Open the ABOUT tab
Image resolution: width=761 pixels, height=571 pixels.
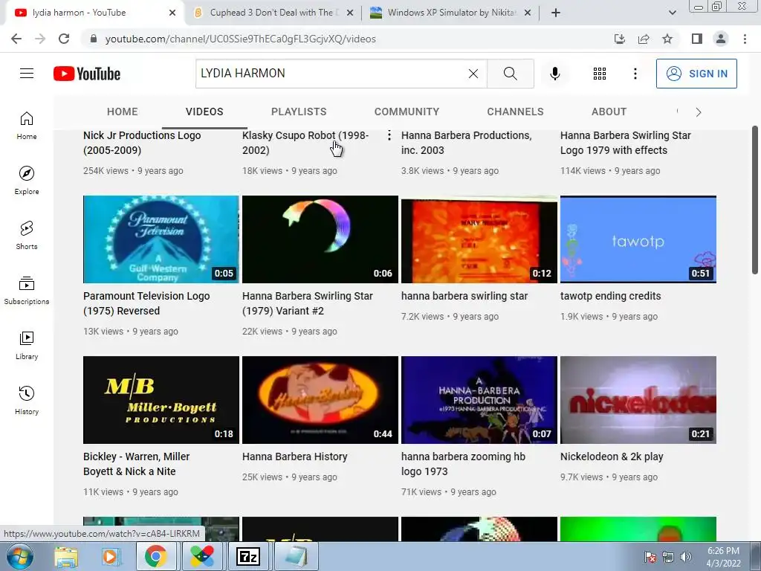[609, 112]
